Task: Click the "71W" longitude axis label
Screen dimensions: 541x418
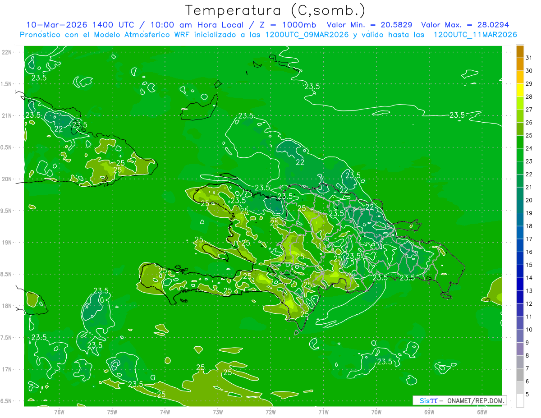Action: (x=323, y=412)
